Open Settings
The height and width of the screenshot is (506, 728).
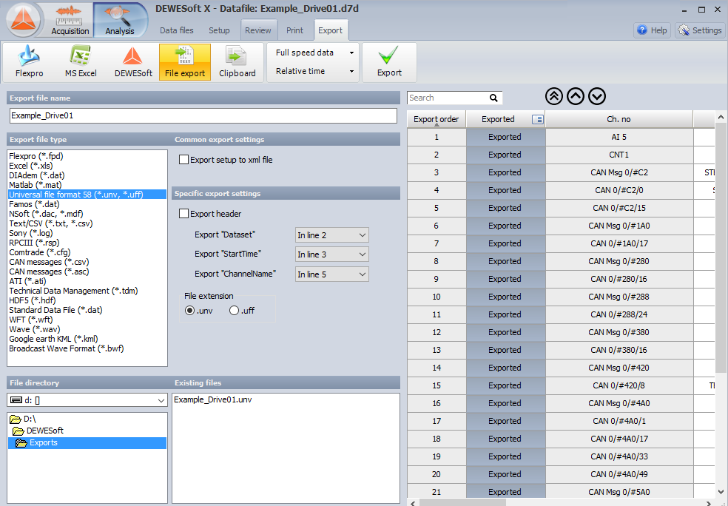click(700, 30)
